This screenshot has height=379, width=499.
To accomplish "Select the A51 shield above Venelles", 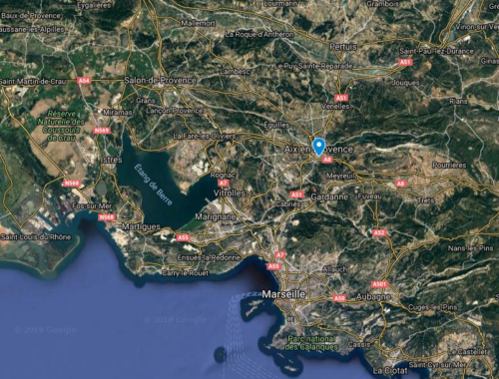I will point(341,98).
